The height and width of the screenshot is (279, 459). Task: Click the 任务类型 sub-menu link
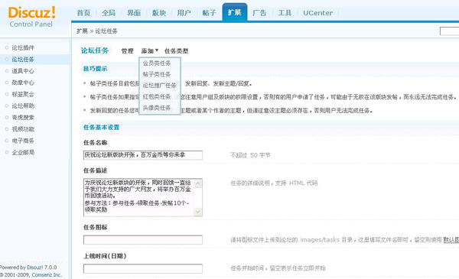[176, 51]
